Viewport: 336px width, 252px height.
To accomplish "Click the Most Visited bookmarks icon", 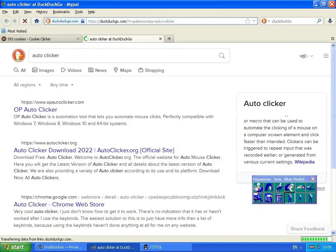I will 3,31.
